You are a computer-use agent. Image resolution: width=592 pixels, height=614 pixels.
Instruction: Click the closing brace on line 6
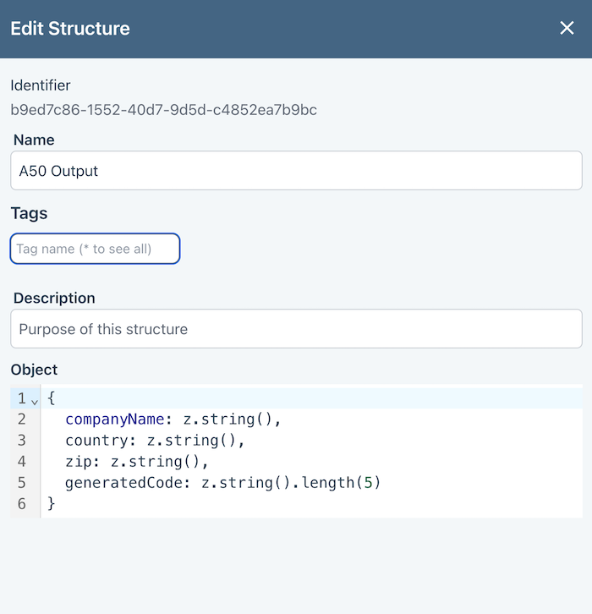[x=52, y=504]
